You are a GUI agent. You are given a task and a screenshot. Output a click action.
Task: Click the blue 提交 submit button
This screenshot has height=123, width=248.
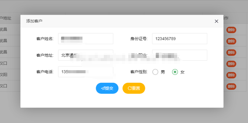pyautogui.click(x=107, y=88)
